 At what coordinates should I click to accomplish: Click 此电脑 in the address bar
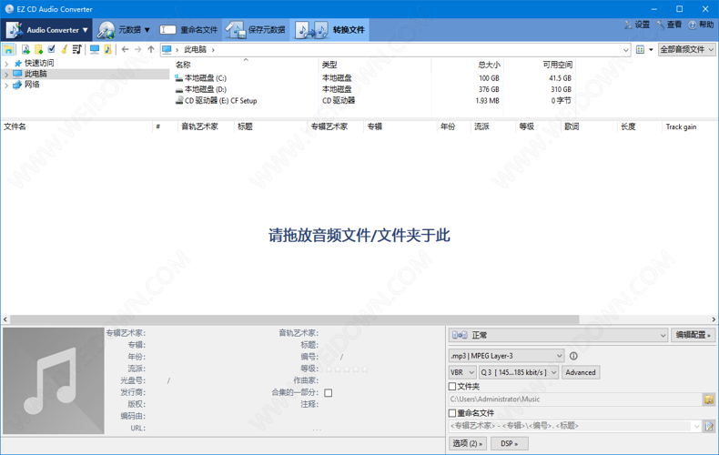pyautogui.click(x=195, y=49)
